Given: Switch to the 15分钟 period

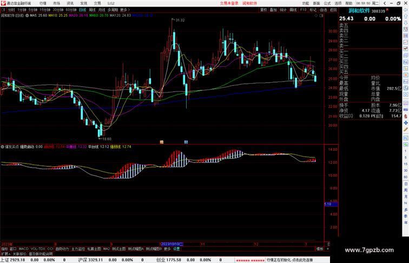Looking at the screenshot, I should [45, 10].
